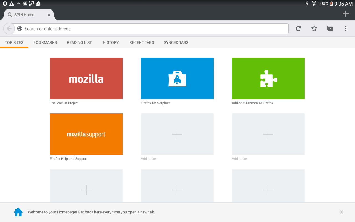Click the "Firefox Marketplace" caption

156,103
